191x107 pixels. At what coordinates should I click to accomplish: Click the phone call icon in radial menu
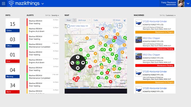[x=72, y=63]
